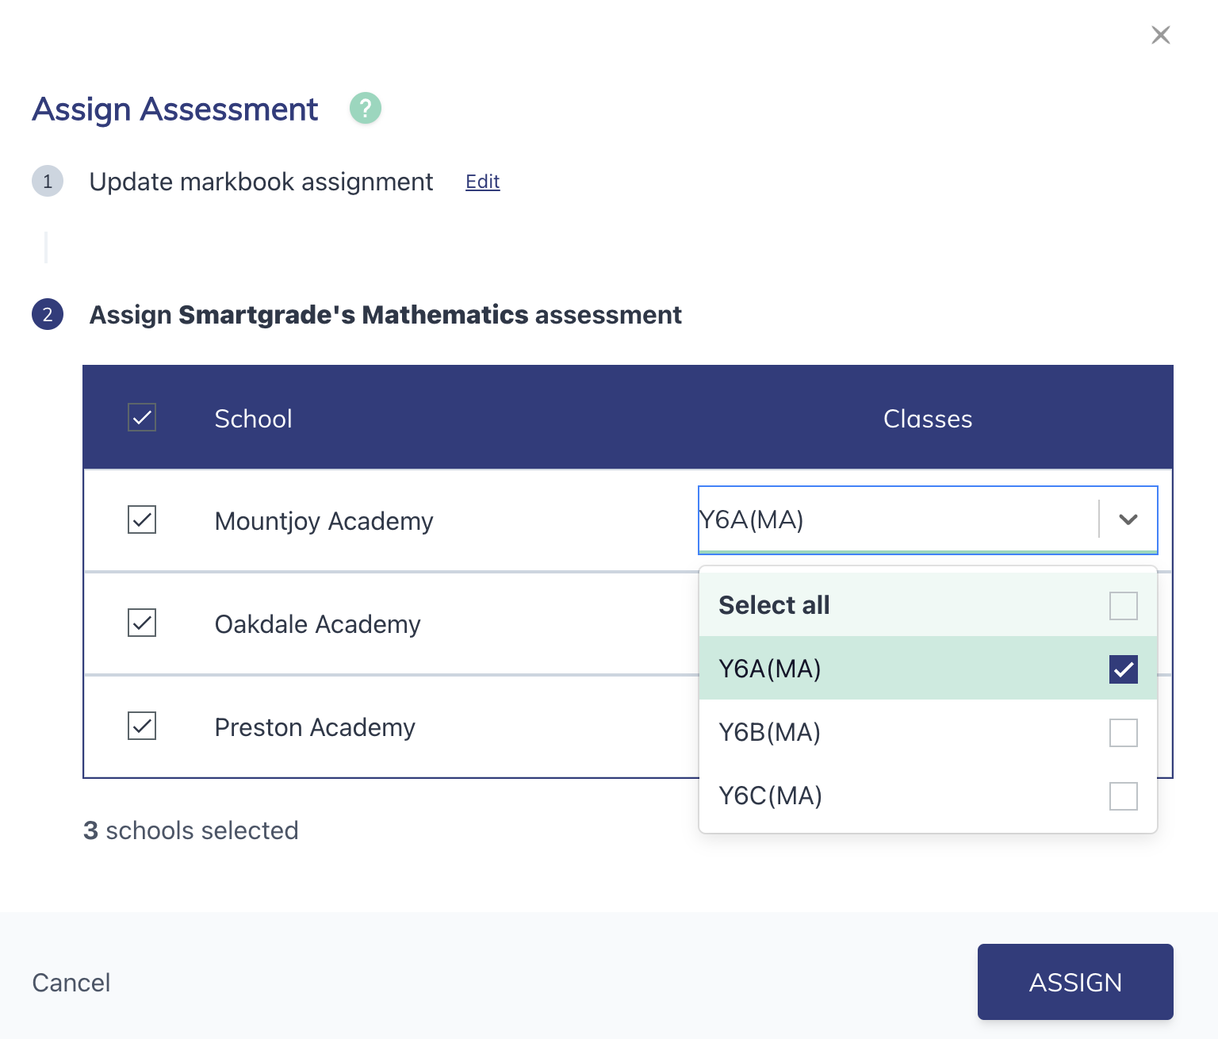Click the Edit link for markbook assignment
Screen dimensions: 1218x1039
click(x=482, y=182)
